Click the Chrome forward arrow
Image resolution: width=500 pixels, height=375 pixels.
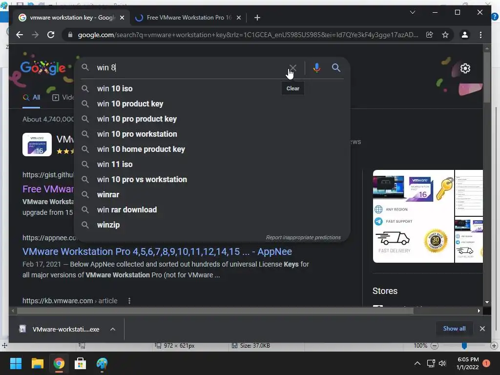coord(35,35)
